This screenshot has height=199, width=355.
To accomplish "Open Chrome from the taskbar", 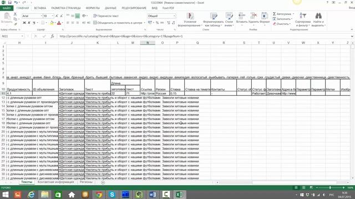I will click(x=99, y=195).
